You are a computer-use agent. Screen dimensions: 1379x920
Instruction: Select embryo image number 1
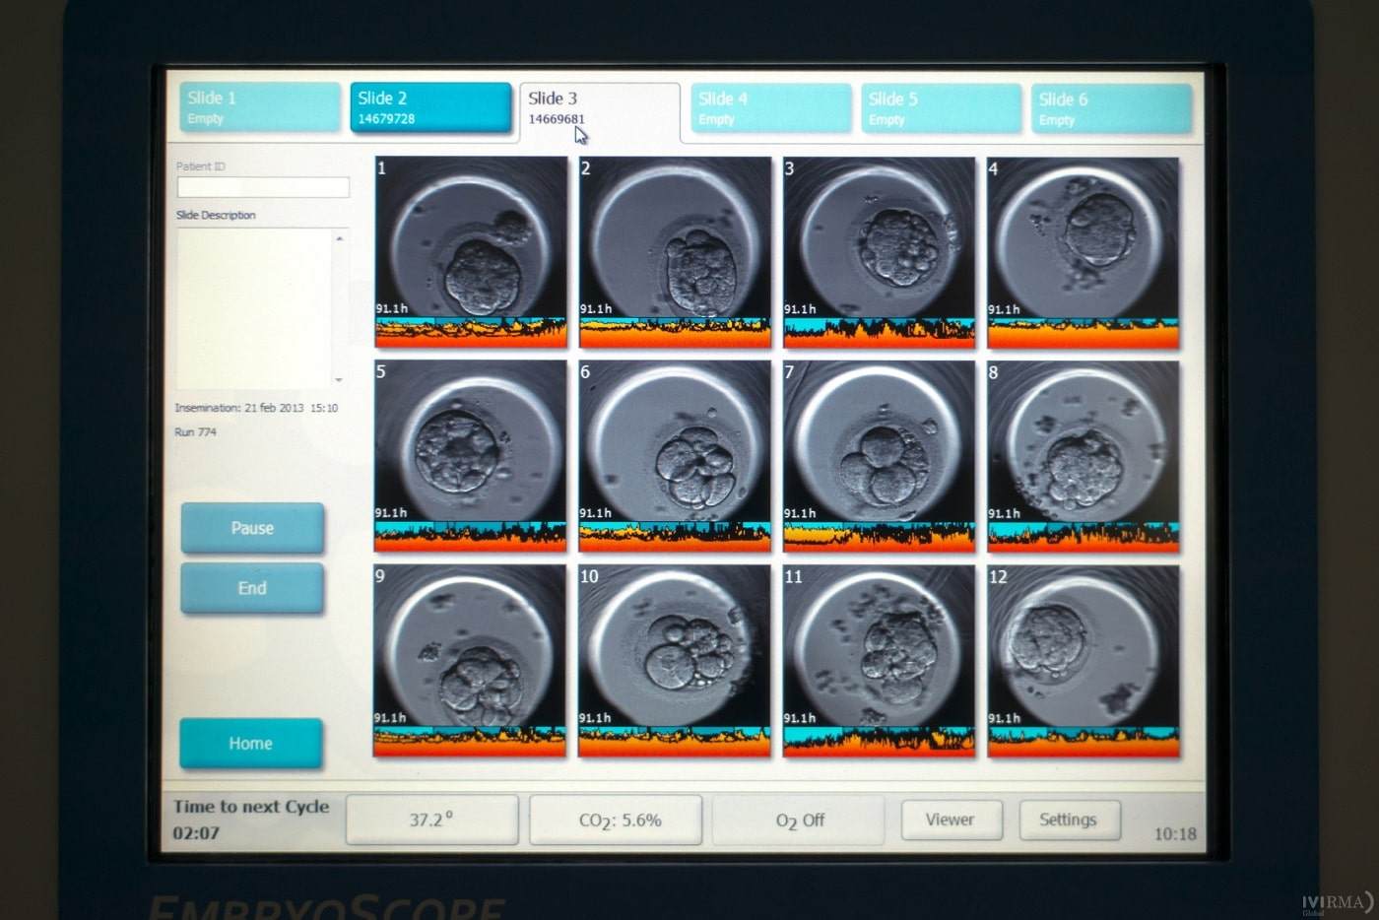pos(471,238)
